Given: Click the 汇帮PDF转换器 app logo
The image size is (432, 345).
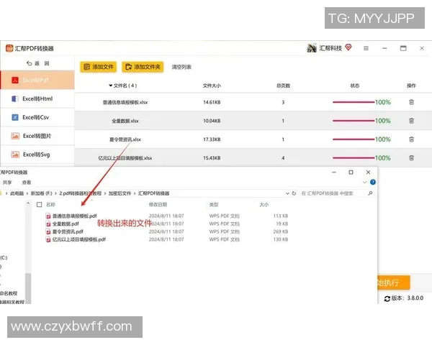Looking at the screenshot, I should [x=9, y=48].
